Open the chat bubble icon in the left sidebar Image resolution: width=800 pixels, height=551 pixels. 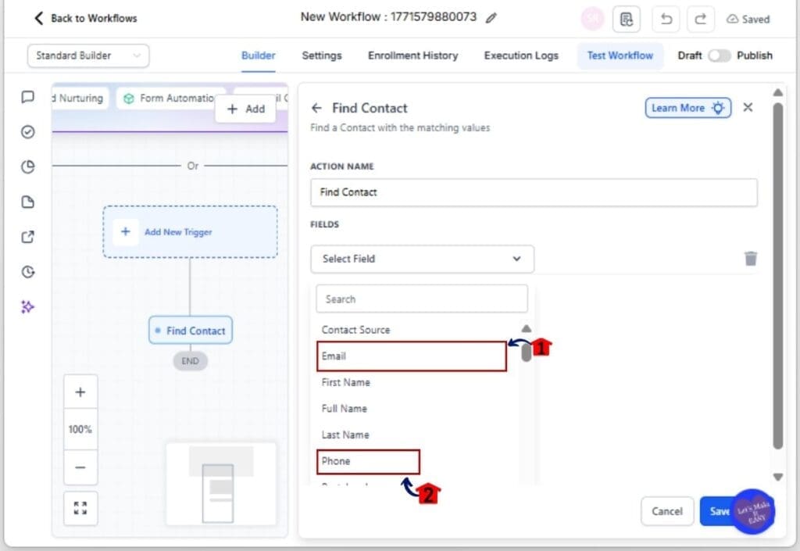[x=27, y=98]
